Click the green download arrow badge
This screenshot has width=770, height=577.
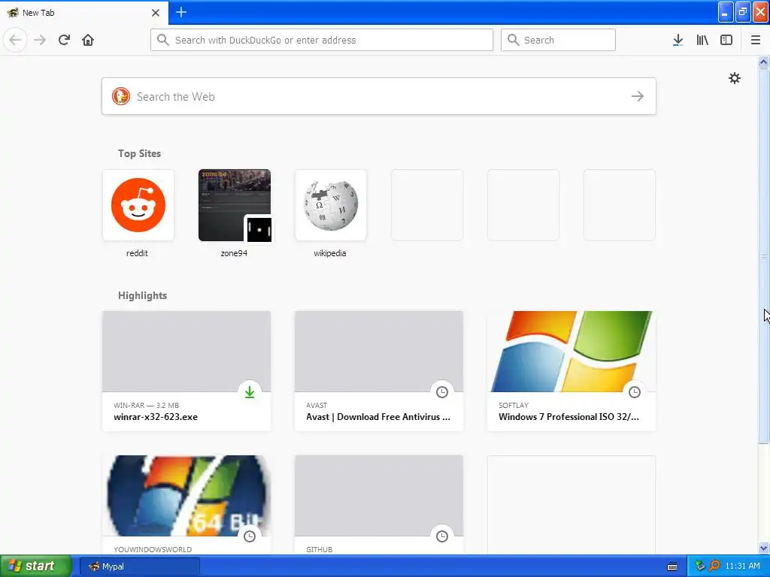(x=250, y=392)
